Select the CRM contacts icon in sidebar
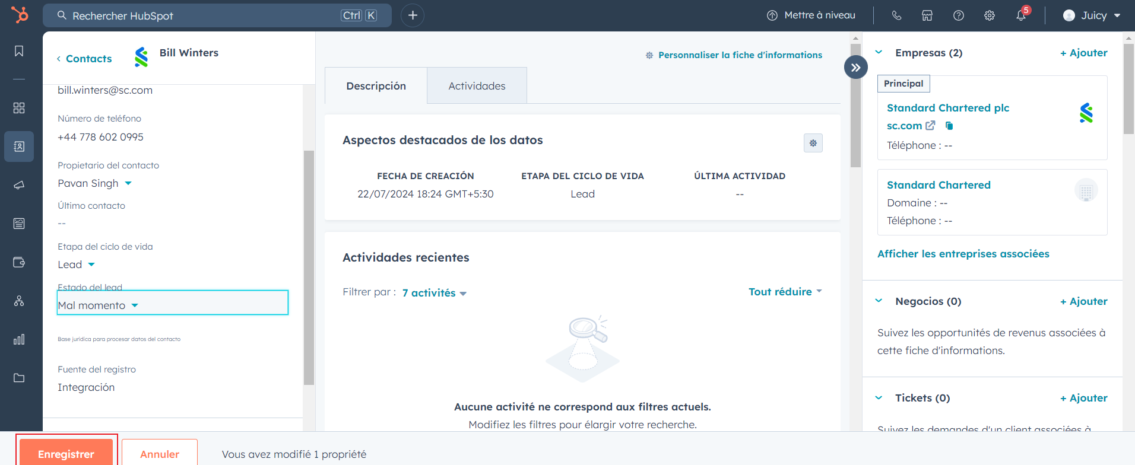The width and height of the screenshot is (1135, 465). click(x=19, y=146)
